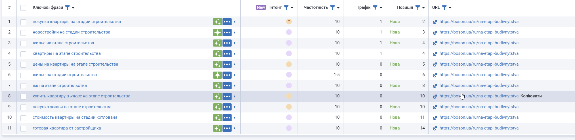Click filter icon in URL column header
575x140 pixels.
point(444,7)
